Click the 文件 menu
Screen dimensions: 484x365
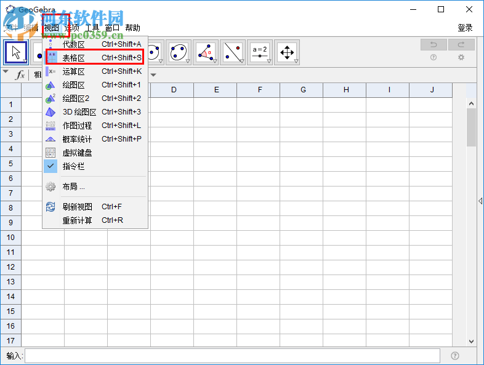coord(11,28)
